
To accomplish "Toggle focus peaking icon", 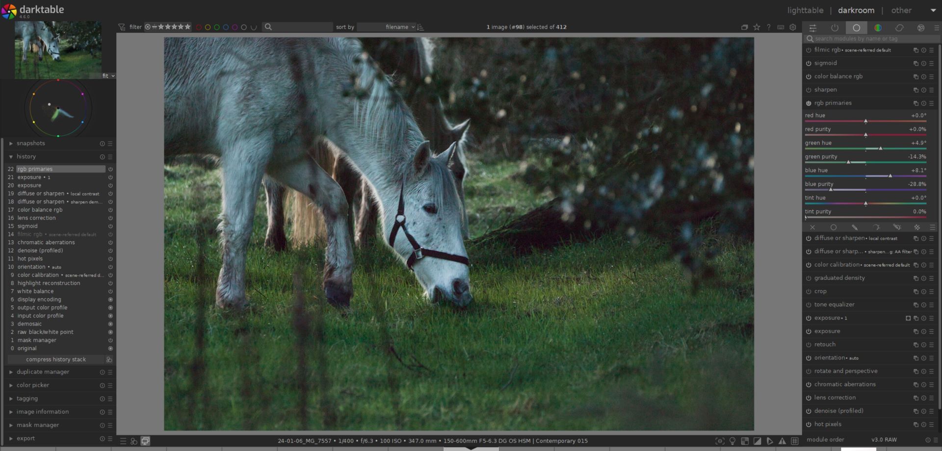I will point(720,441).
